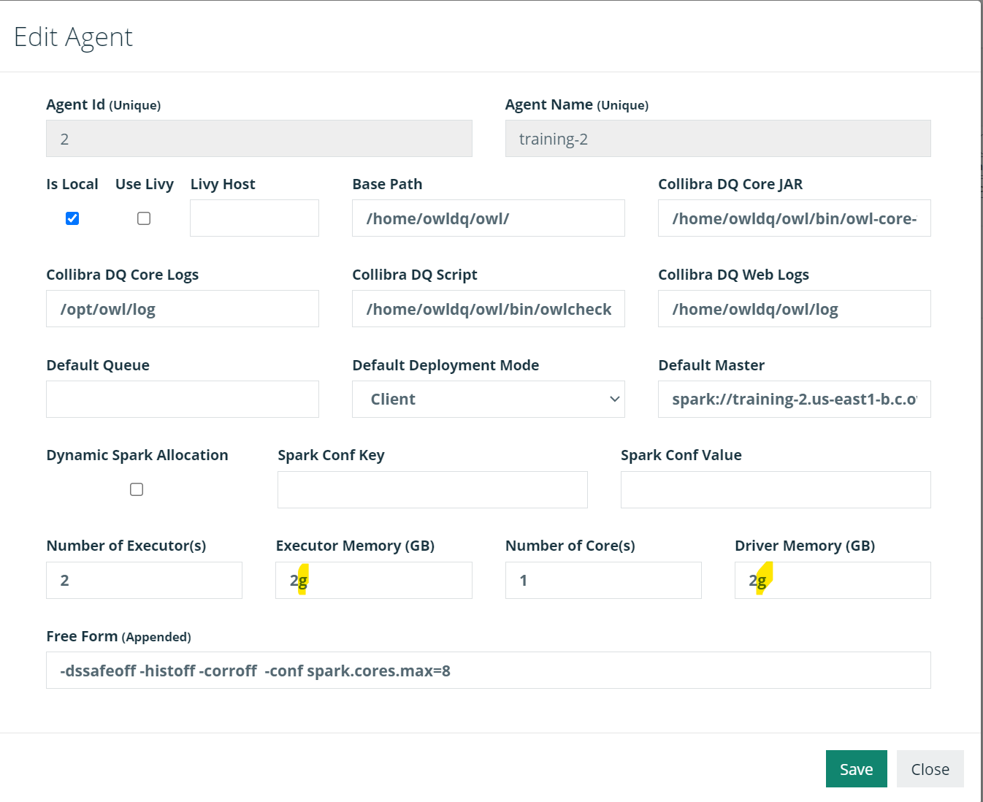The image size is (983, 802).
Task: Click the Agent Id (Unique) label
Action: click(104, 104)
